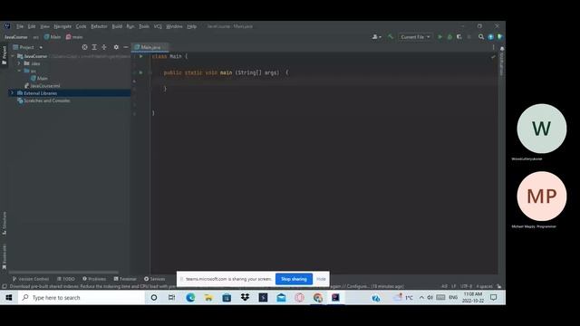Click JavaCourse in navigation breadcrumb
This screenshot has height=326, width=580.
[x=16, y=37]
